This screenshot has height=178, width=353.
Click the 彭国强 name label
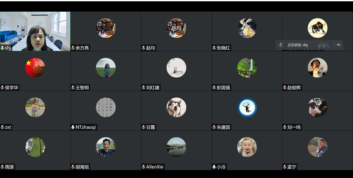pyautogui.click(x=223, y=88)
